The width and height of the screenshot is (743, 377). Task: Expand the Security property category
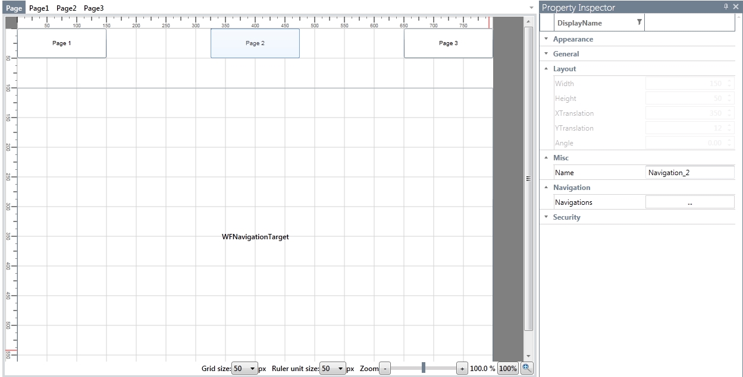tap(546, 217)
